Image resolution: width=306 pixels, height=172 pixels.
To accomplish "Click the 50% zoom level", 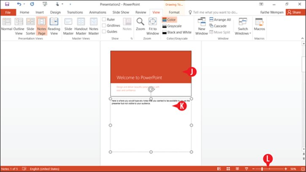I will [x=293, y=169].
